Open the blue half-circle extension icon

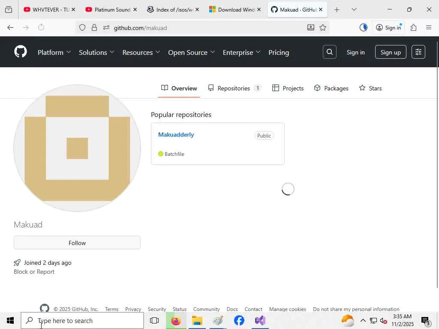point(364,27)
